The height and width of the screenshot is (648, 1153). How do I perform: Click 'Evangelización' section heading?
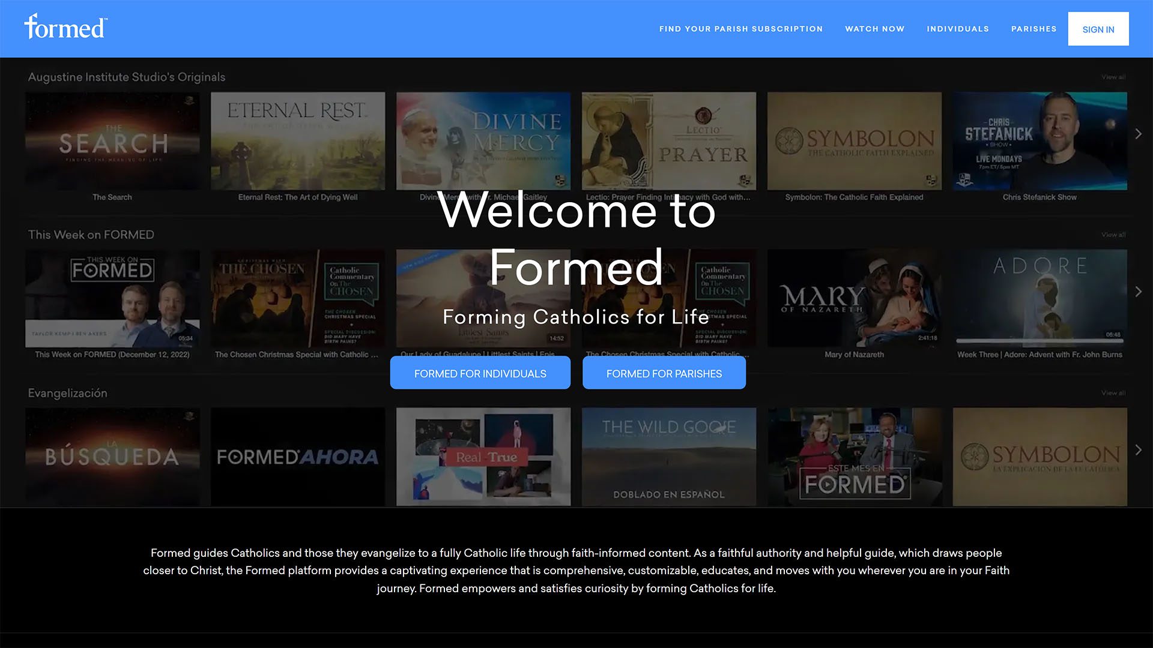coord(68,393)
